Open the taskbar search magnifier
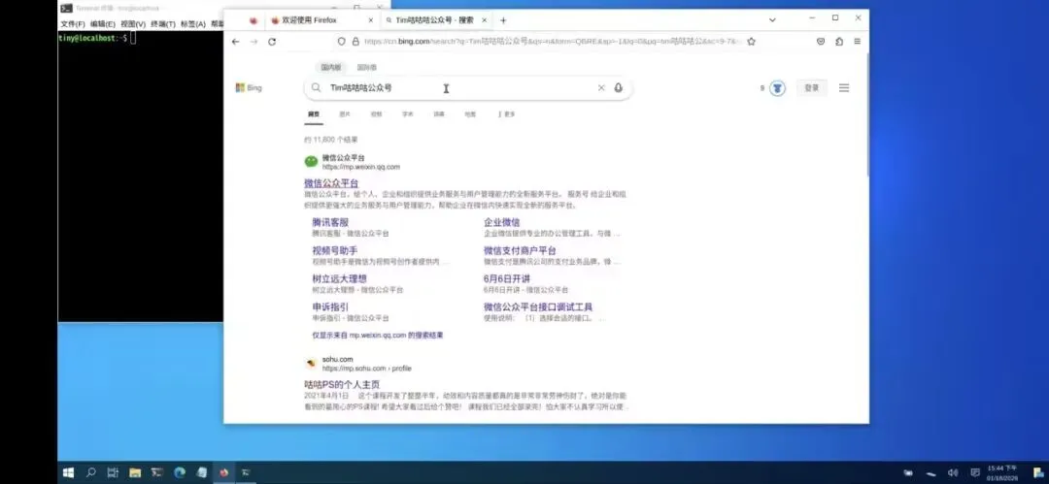 pos(91,472)
